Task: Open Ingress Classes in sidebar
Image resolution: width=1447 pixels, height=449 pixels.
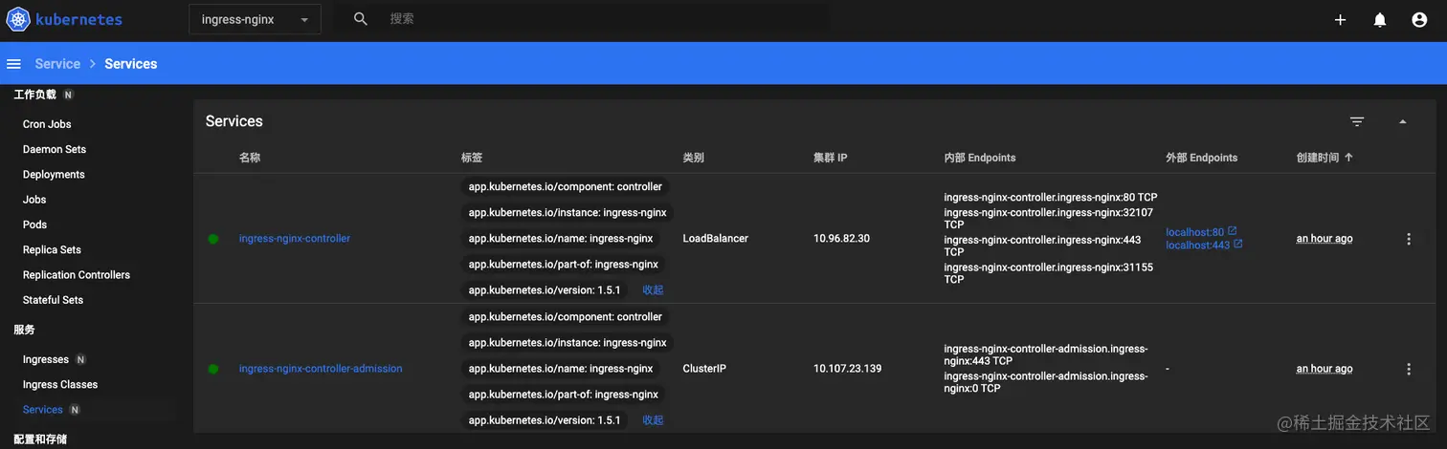Action: click(x=60, y=384)
